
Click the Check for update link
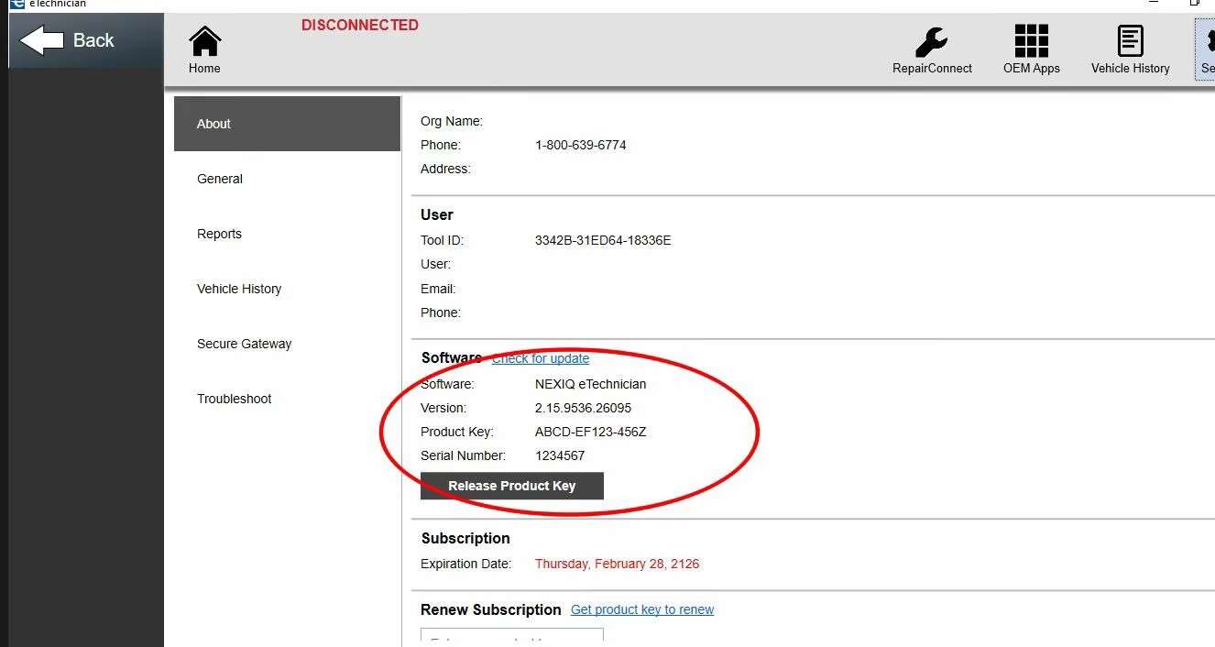(541, 358)
